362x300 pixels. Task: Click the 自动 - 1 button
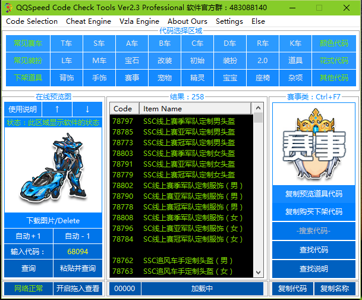tap(77, 236)
